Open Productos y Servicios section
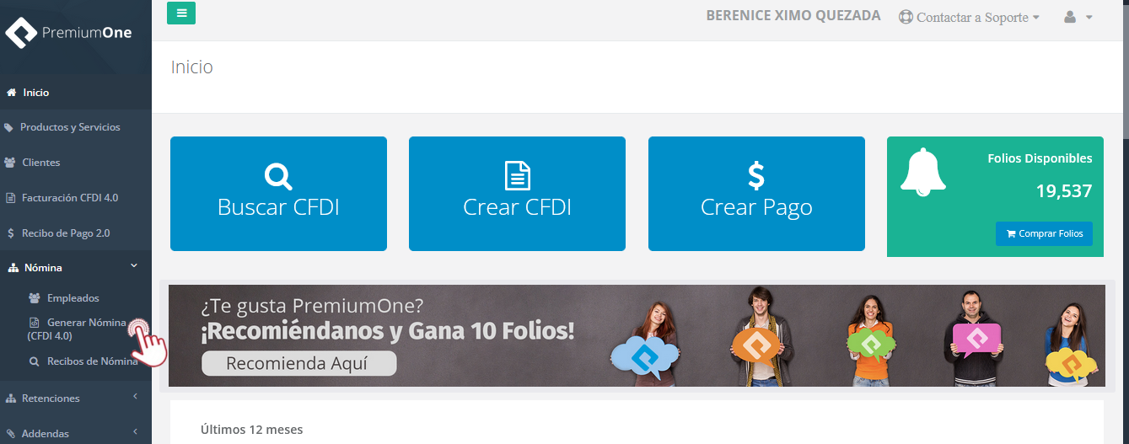This screenshot has height=444, width=1129. 70,127
